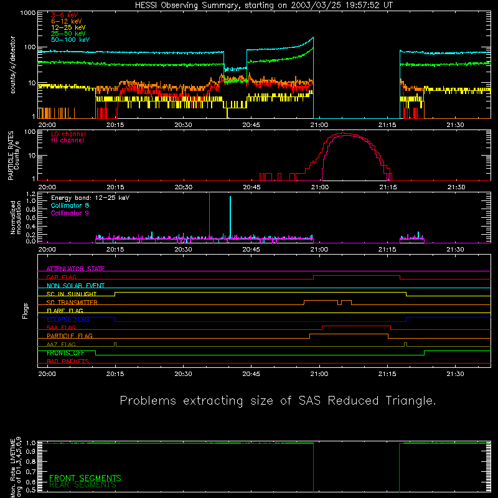Click the red LO channel legend label
The image size is (498, 498).
[x=68, y=134]
